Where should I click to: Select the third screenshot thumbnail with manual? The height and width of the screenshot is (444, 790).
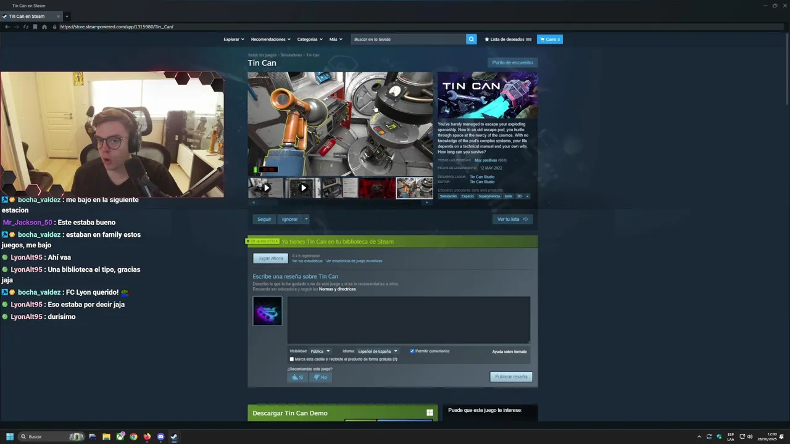(x=340, y=188)
